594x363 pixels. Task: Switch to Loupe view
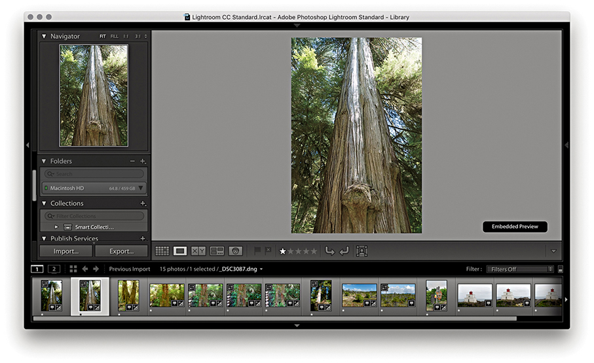point(180,251)
